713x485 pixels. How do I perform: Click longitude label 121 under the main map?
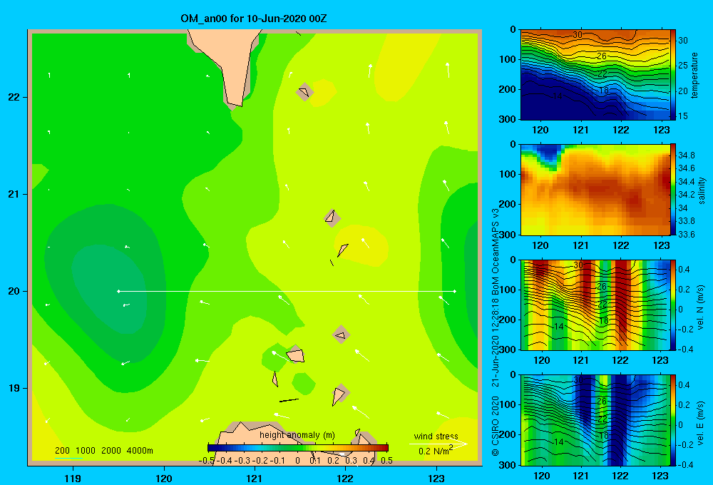coord(255,478)
